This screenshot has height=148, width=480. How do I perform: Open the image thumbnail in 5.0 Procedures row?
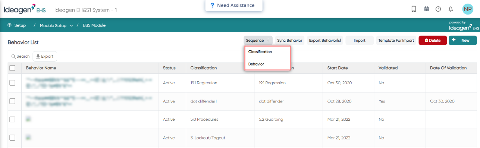point(28,119)
